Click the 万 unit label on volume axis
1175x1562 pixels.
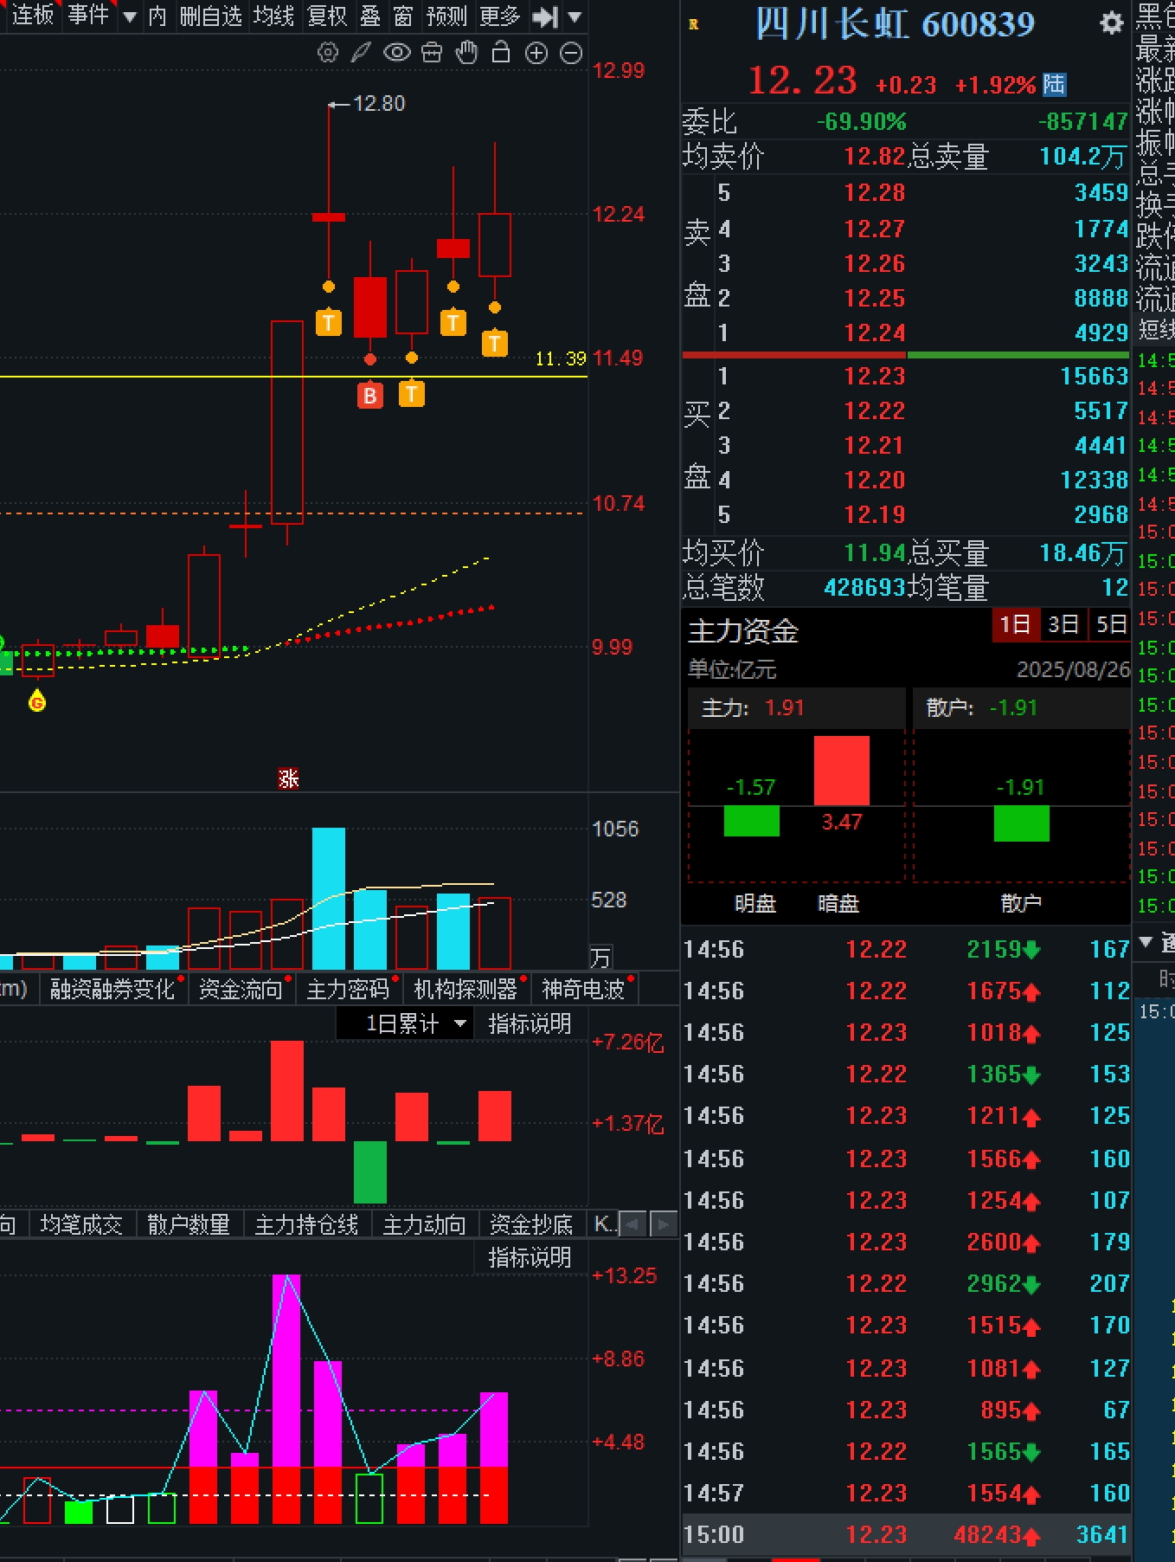coord(600,958)
